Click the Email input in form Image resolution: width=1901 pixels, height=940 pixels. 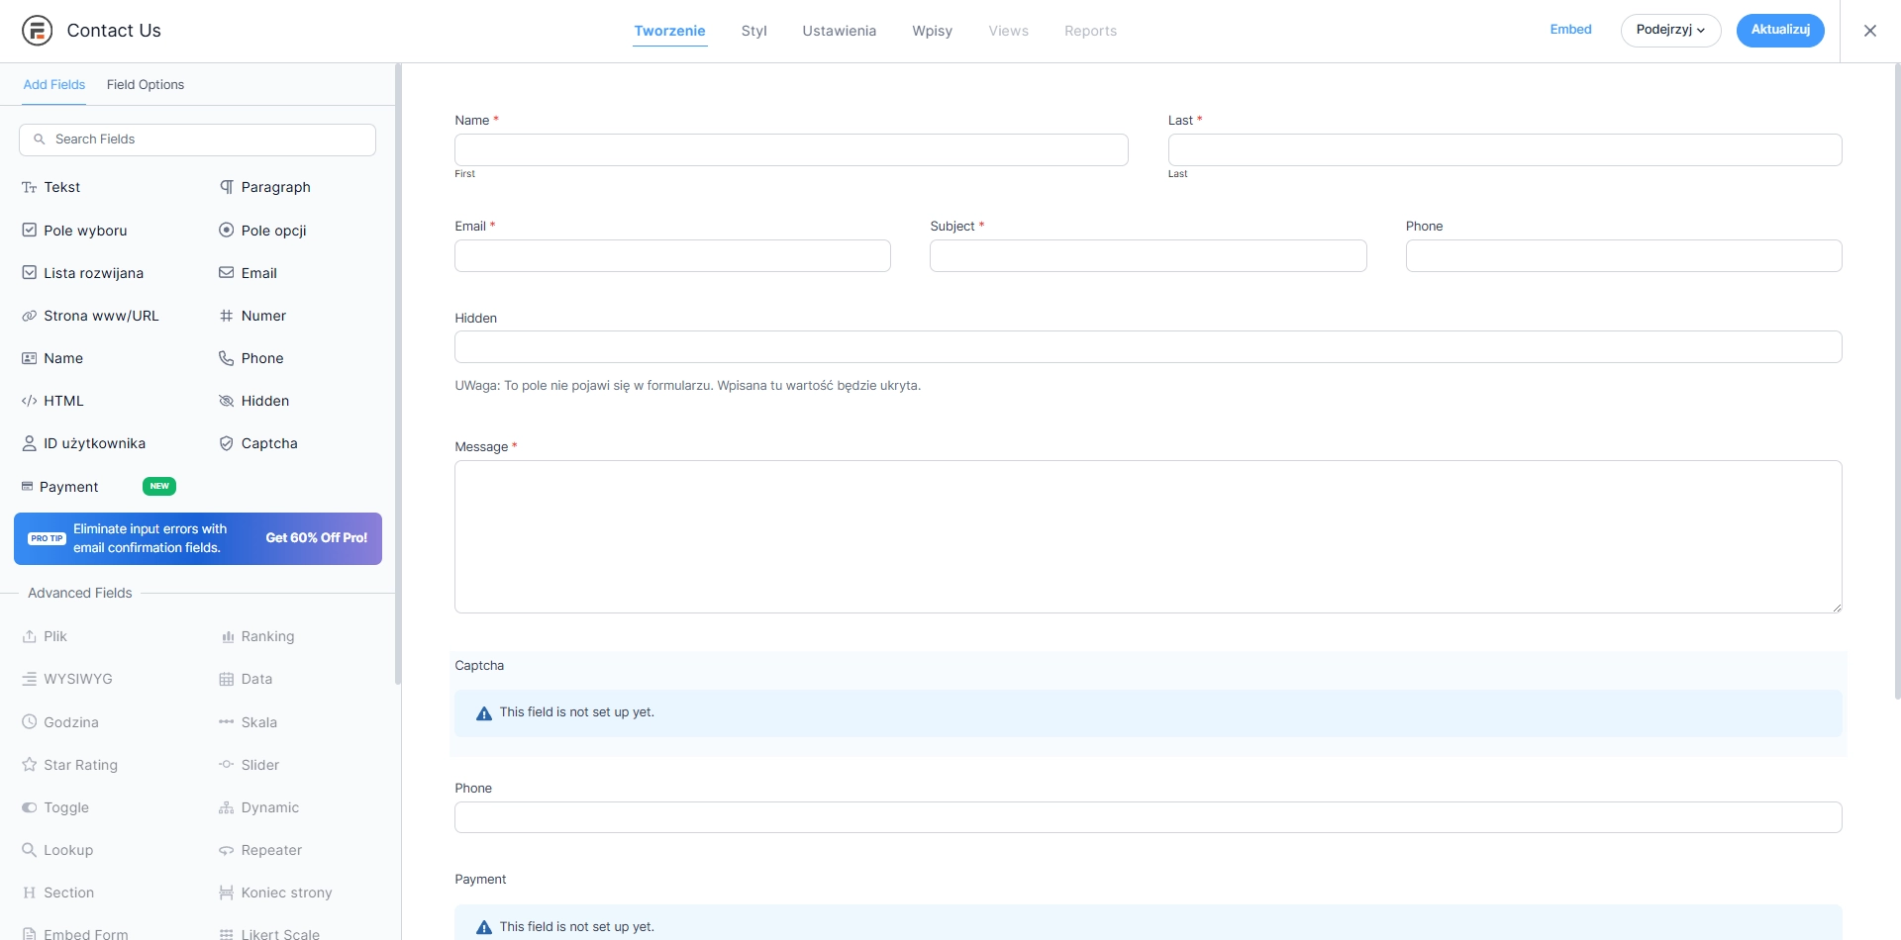672,255
